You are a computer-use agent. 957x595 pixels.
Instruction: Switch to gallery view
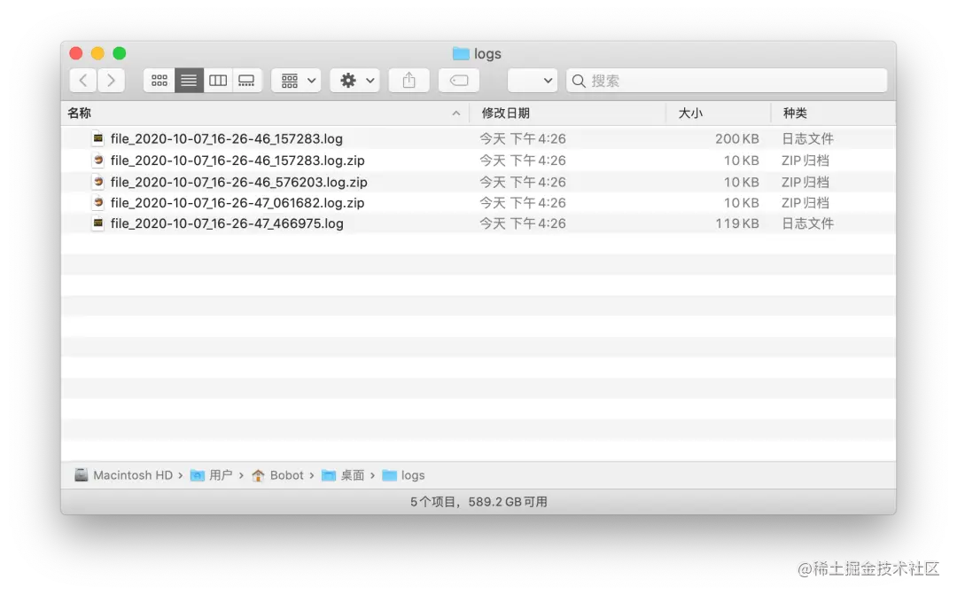(x=246, y=81)
